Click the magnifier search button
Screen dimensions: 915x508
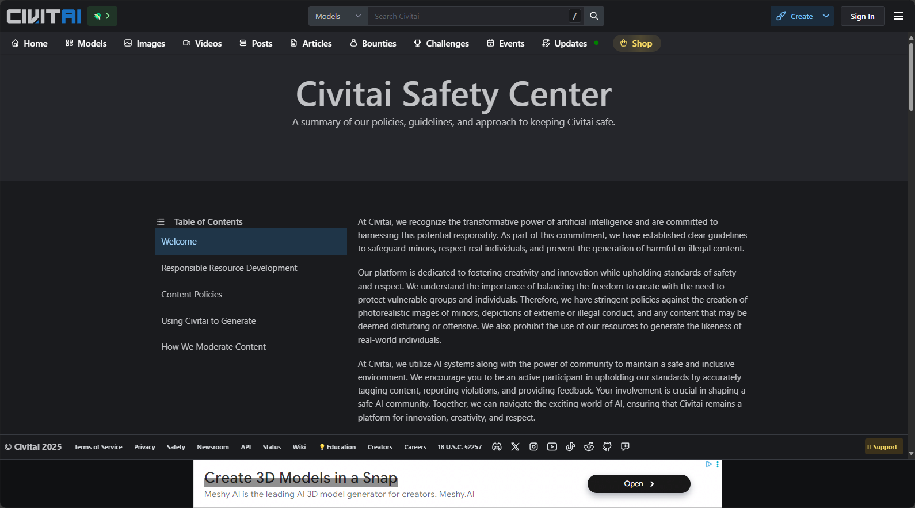594,16
